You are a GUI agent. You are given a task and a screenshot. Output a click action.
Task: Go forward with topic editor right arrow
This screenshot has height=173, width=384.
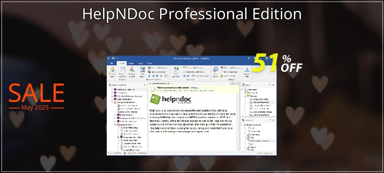tap(237, 83)
